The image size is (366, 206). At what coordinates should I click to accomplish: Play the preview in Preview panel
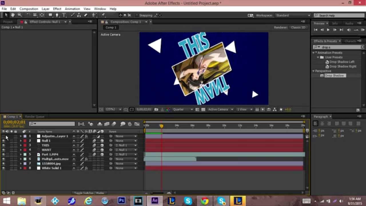click(328, 30)
